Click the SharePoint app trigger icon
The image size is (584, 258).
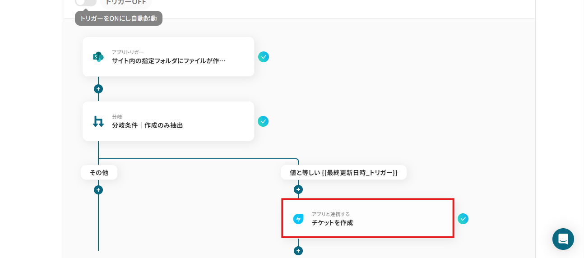pyautogui.click(x=98, y=57)
